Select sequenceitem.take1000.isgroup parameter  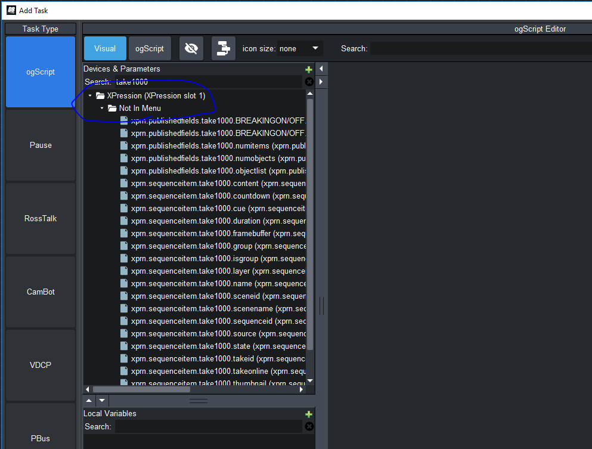tap(218, 258)
